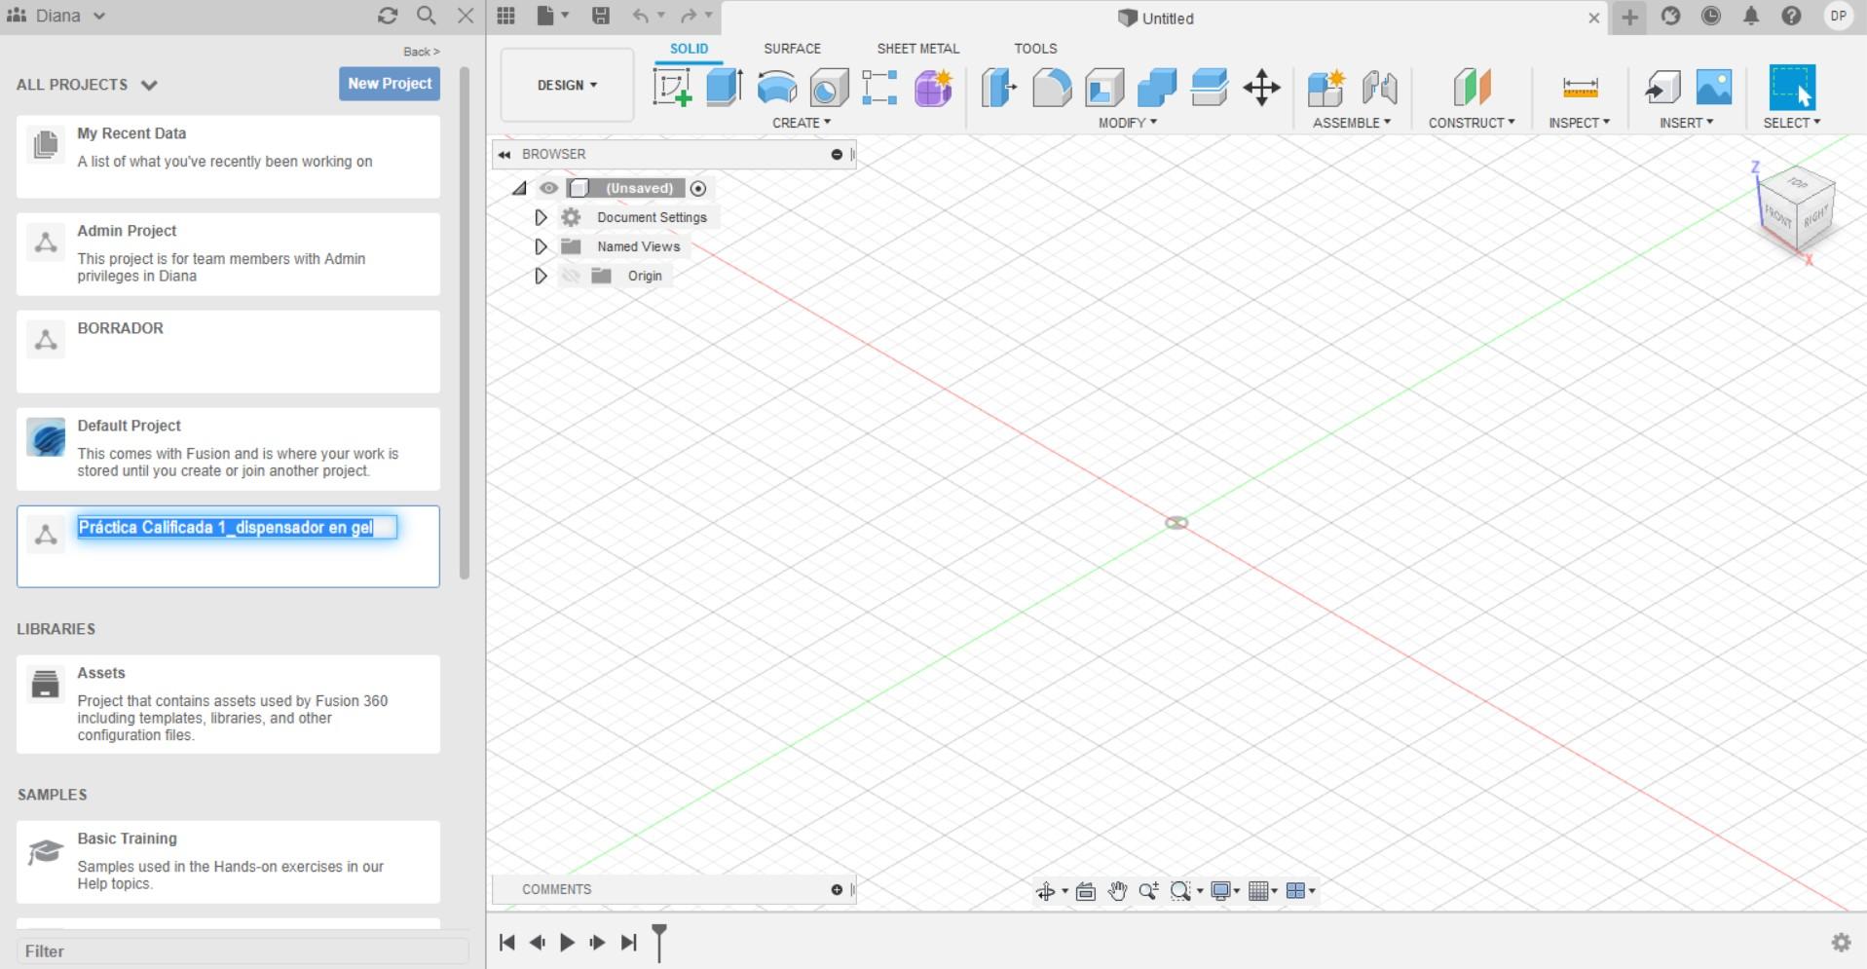1867x969 pixels.
Task: Open the notifications bell
Action: pyautogui.click(x=1751, y=17)
